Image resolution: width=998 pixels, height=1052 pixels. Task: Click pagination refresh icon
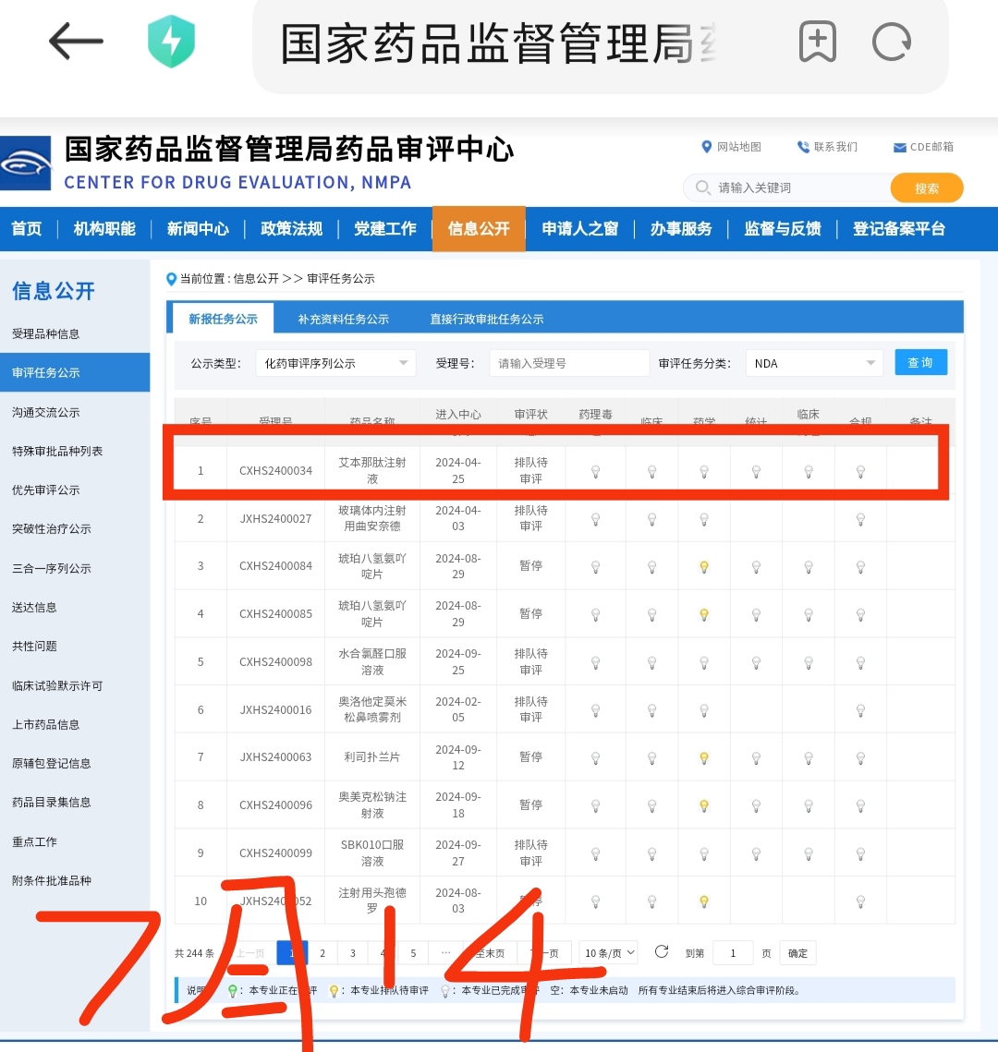click(x=662, y=951)
